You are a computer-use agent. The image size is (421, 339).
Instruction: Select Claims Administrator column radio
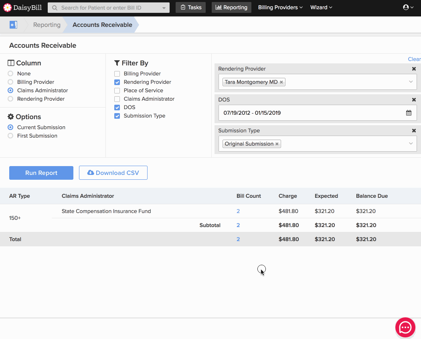10,91
